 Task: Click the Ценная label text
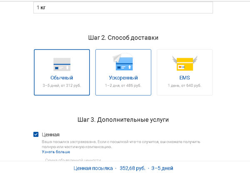point(50,135)
